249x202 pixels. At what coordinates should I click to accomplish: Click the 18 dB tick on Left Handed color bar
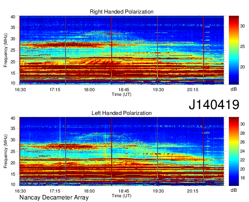(x=242, y=178)
